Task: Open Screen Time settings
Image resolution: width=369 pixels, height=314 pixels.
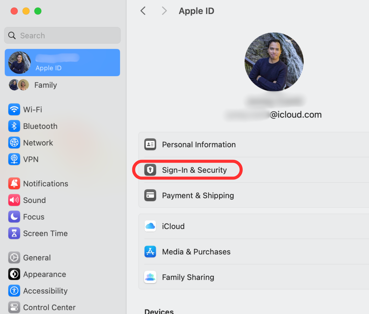Action: tap(62, 233)
